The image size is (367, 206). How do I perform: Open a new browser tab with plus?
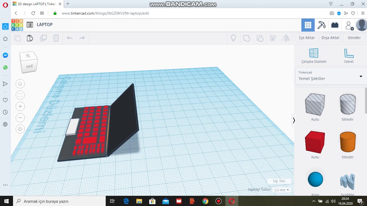coord(68,4)
